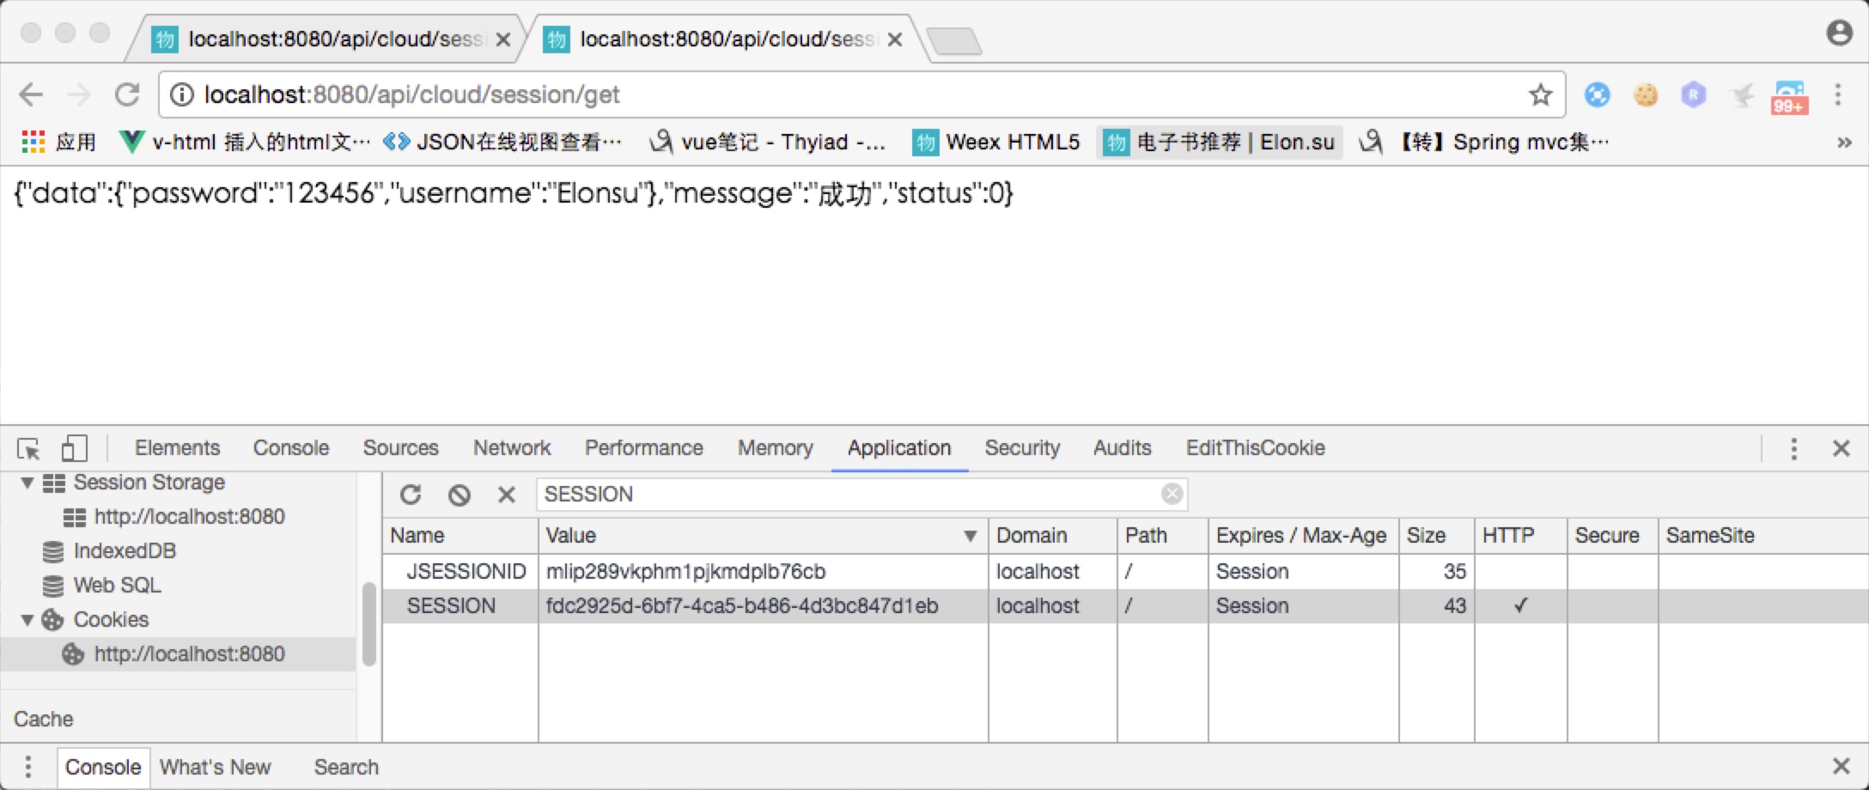Click value fdc2925d-6bf7-4ca5-b486-4d3bc847d1eb
The width and height of the screenshot is (1869, 790).
pos(742,606)
